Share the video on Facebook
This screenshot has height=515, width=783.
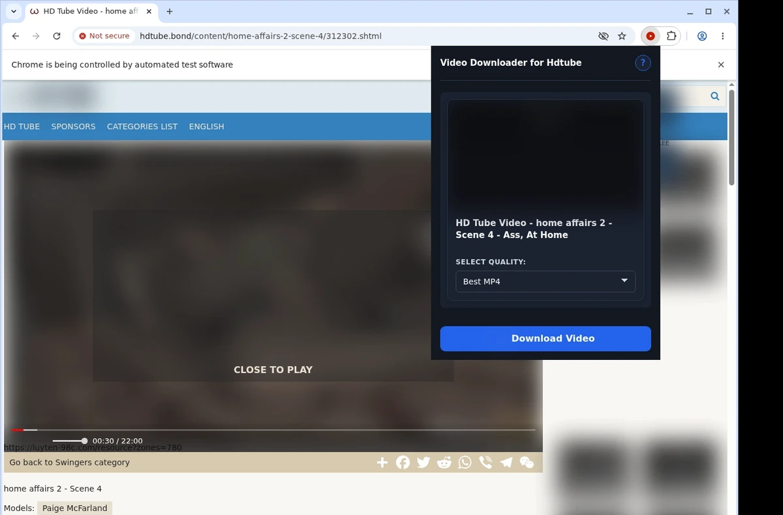403,462
